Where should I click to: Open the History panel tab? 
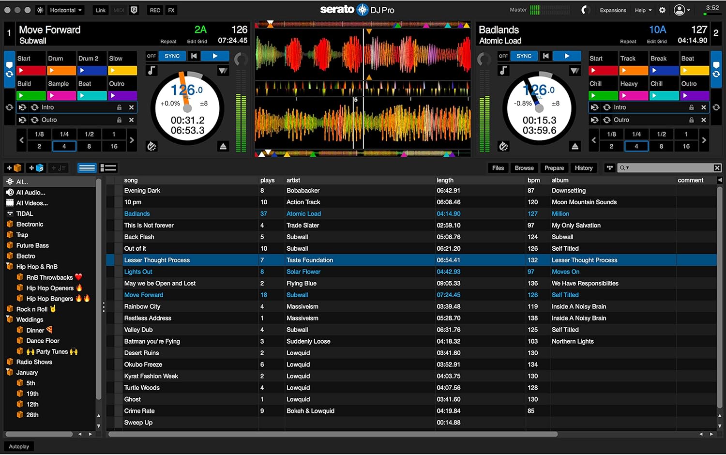click(x=583, y=168)
